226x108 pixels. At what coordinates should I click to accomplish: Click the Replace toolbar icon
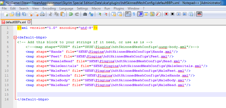(91, 14)
